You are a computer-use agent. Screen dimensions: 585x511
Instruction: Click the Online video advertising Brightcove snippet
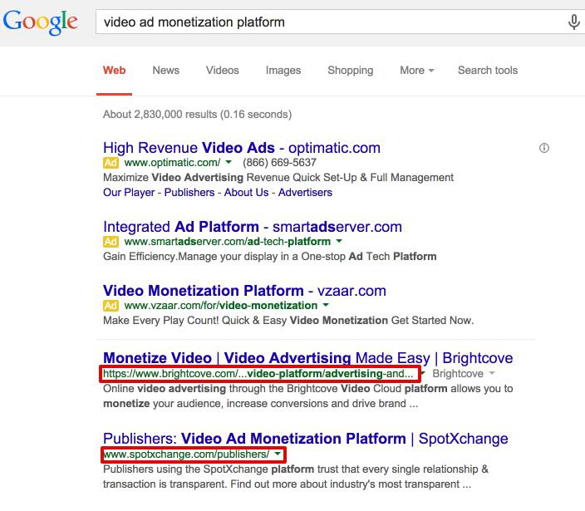click(x=307, y=396)
